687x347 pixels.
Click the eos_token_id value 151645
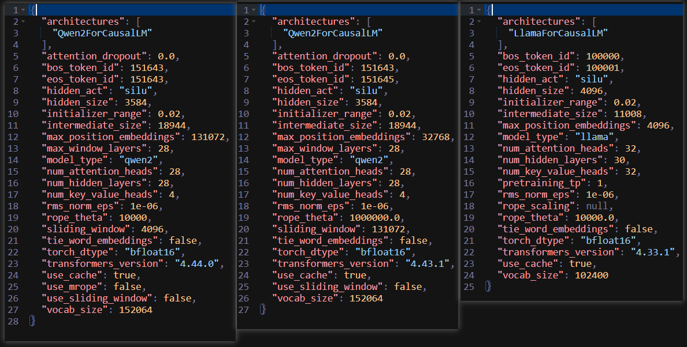[377, 79]
